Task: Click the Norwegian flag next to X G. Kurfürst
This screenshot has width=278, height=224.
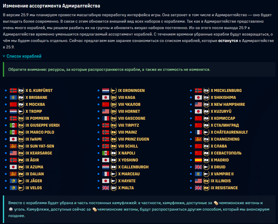Action: 13,91
